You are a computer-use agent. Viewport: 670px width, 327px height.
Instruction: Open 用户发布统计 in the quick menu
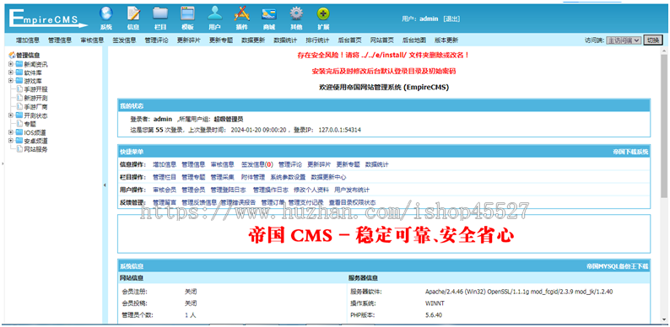click(352, 190)
